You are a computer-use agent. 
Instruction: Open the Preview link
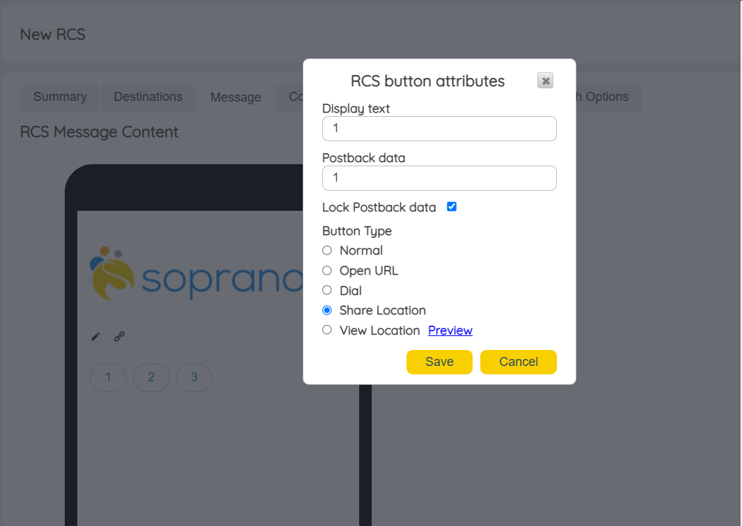coord(450,330)
